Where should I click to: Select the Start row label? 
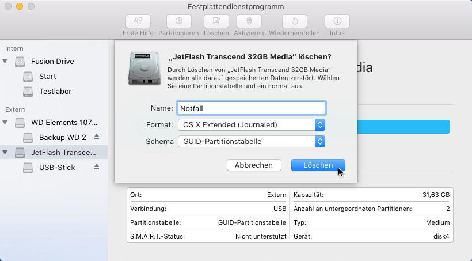pos(48,77)
